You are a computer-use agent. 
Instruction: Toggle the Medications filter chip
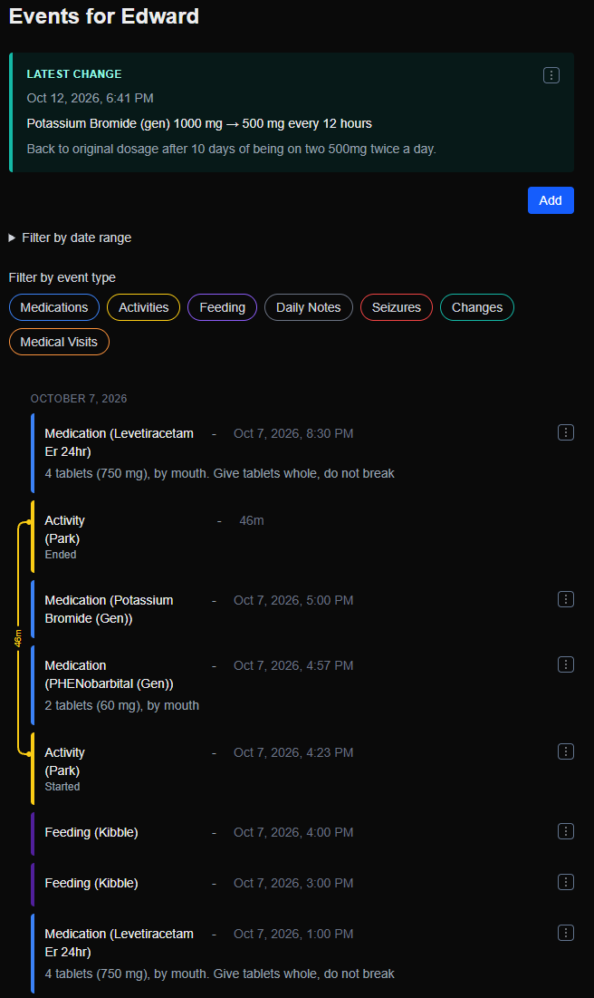pyautogui.click(x=54, y=307)
